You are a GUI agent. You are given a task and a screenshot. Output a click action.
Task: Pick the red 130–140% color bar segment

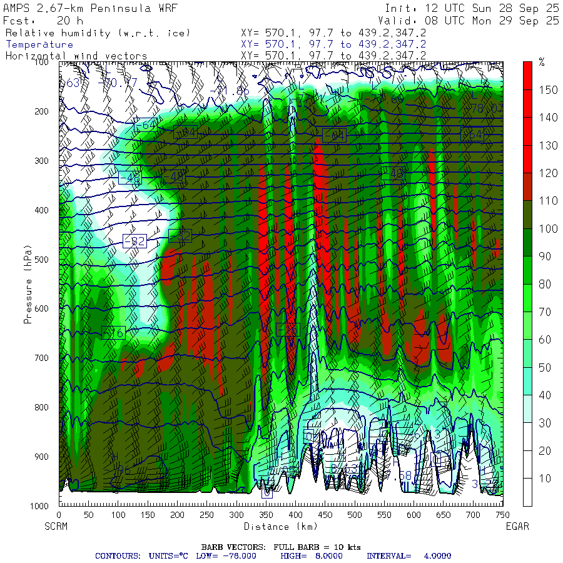tap(527, 131)
